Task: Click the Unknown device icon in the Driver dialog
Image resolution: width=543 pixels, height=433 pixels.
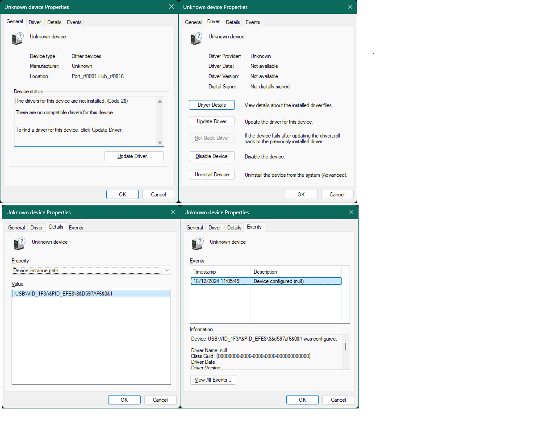Action: [x=196, y=38]
